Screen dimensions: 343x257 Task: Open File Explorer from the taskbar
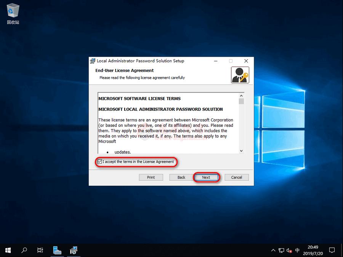pos(57,250)
